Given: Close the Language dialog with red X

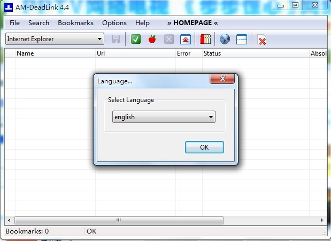Looking at the screenshot, I should pyautogui.click(x=222, y=80).
